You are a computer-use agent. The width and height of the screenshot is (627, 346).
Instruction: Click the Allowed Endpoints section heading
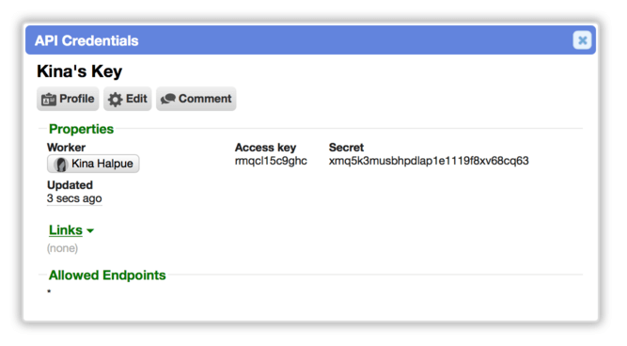coord(107,275)
